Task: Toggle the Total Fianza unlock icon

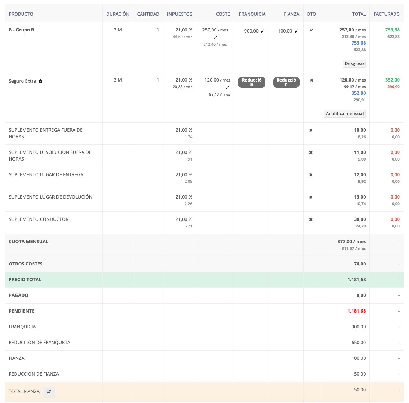Action: [x=49, y=392]
